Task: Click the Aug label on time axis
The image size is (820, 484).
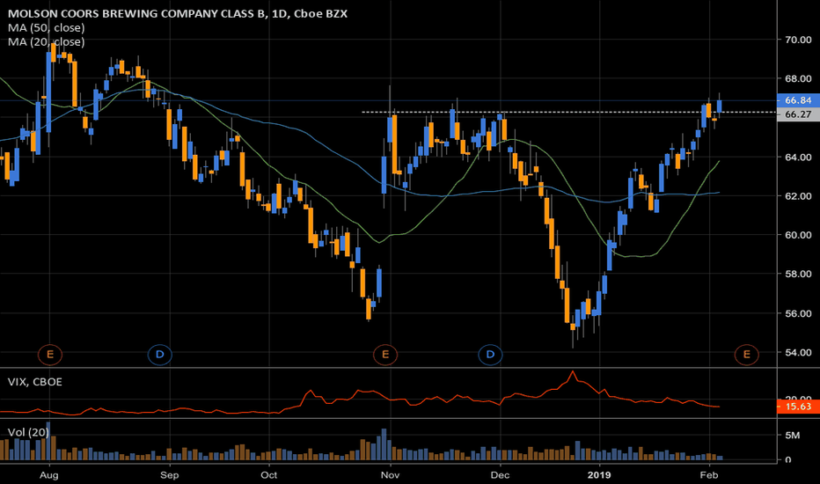Action: pyautogui.click(x=49, y=475)
